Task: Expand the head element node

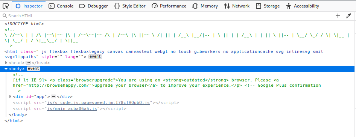Action: pyautogui.click(x=6, y=63)
